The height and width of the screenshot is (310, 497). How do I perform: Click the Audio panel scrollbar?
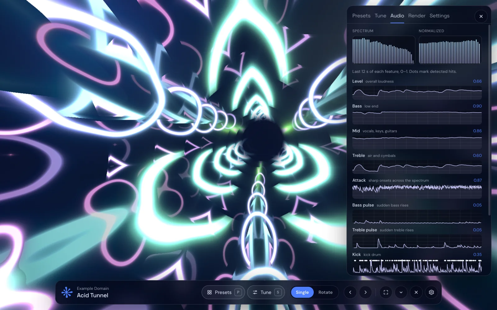pos(489,120)
